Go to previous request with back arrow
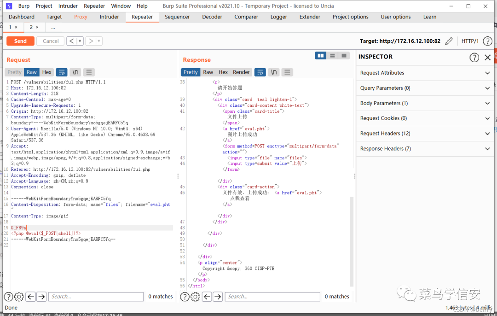 [72, 41]
